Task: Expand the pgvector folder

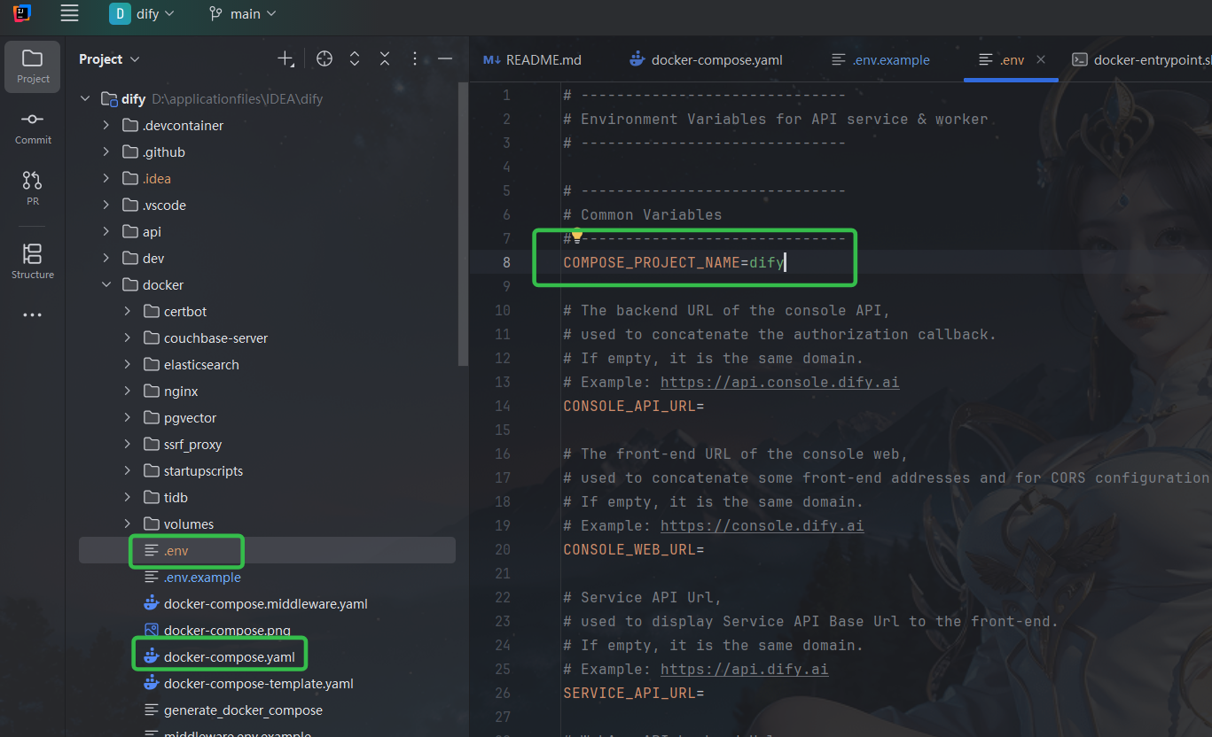Action: [128, 418]
